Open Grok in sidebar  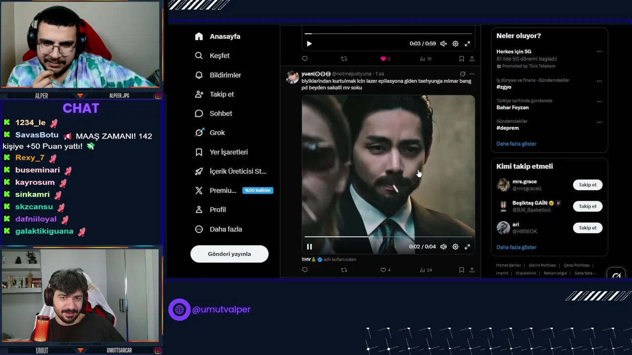click(x=210, y=133)
